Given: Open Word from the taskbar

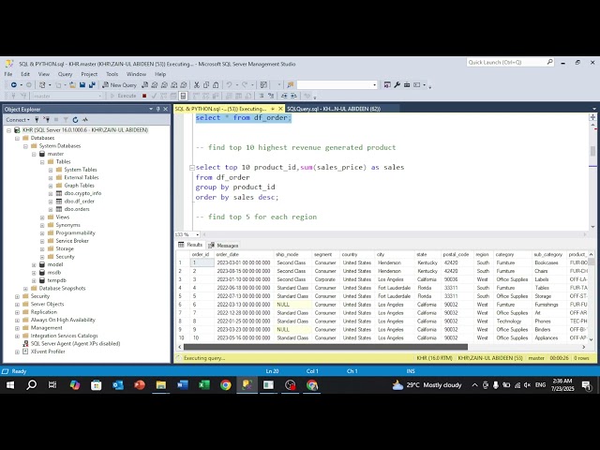Looking at the screenshot, I should (183, 385).
